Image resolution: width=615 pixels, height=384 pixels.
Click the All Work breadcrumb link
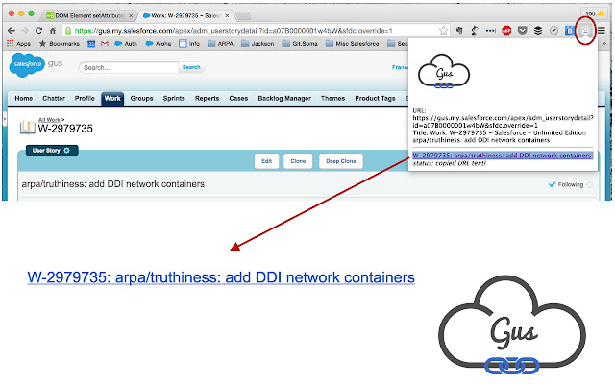pyautogui.click(x=49, y=120)
